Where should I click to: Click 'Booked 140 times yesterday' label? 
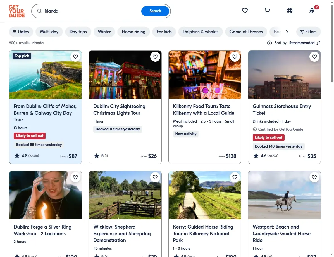coord(279,146)
